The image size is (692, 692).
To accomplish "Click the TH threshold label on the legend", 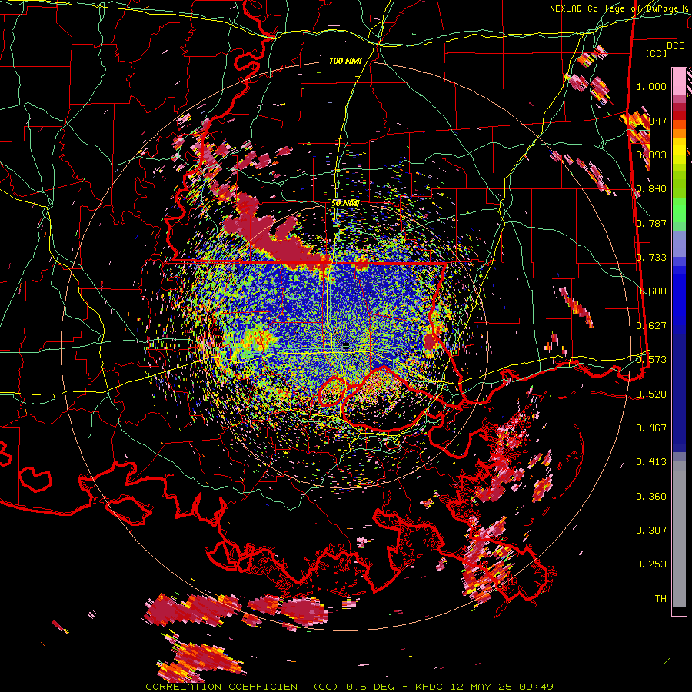I will click(660, 599).
